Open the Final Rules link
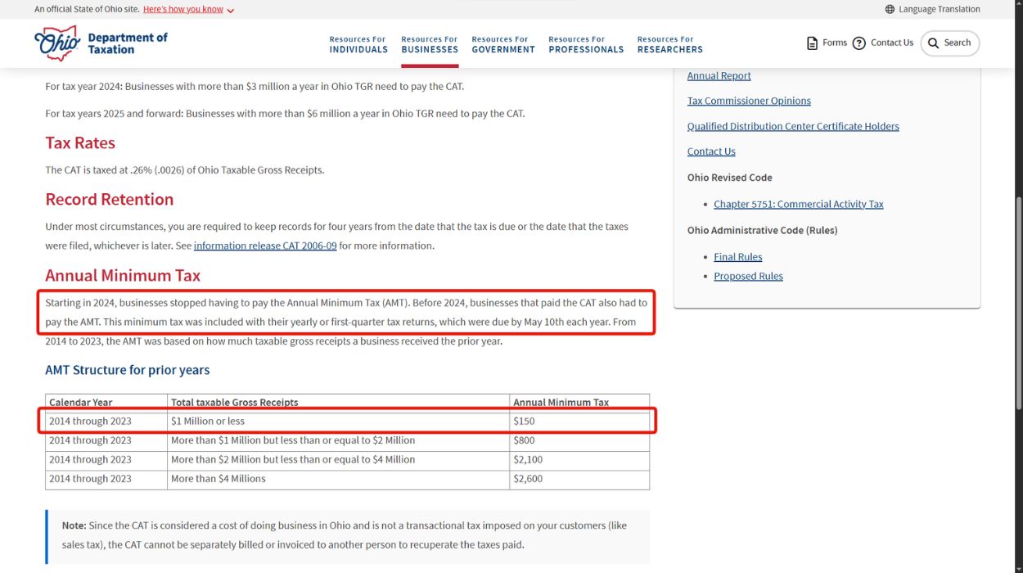The image size is (1023, 573). tap(737, 257)
